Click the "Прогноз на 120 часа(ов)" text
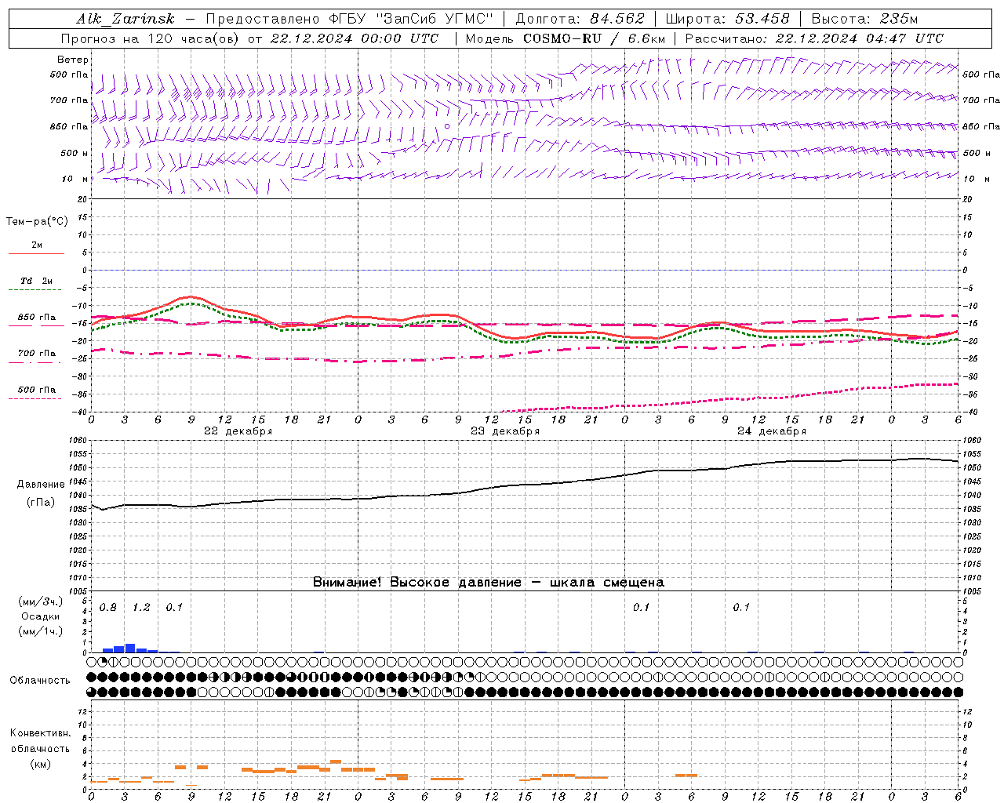Viewport: 1004px width, 803px height. coord(151,38)
